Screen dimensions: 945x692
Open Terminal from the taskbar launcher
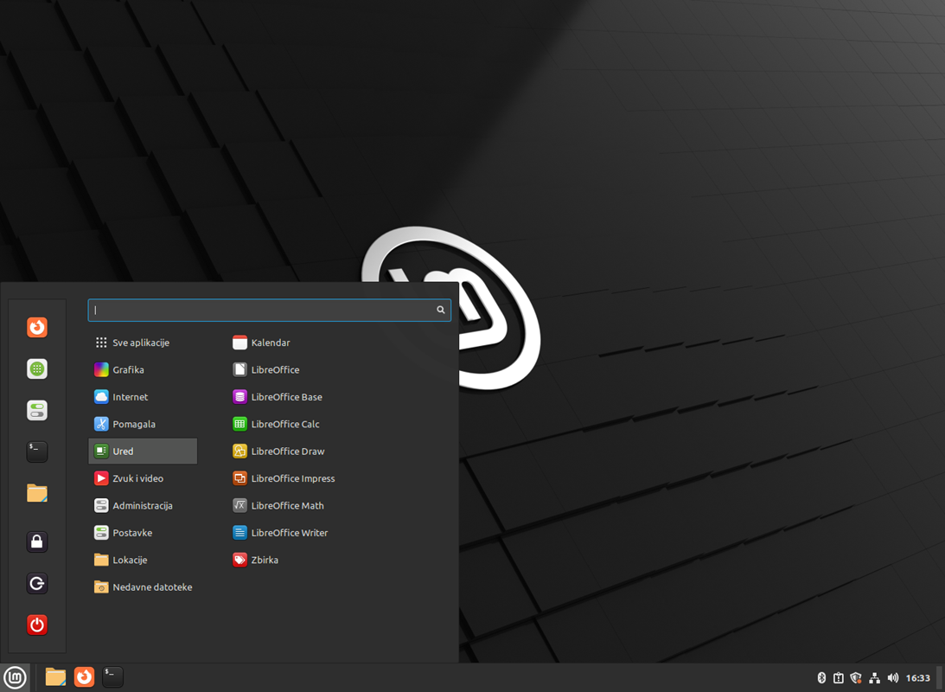pyautogui.click(x=112, y=677)
